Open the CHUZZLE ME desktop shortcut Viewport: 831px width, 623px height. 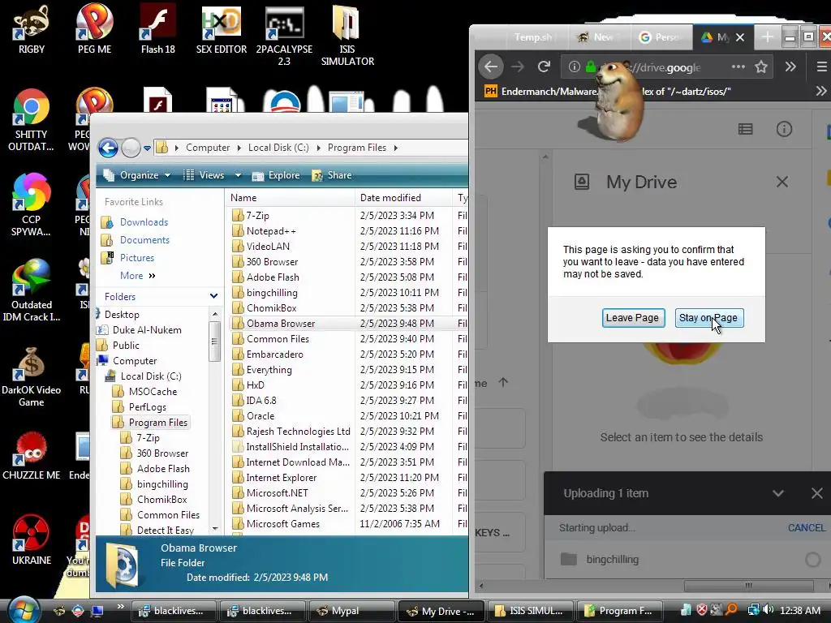tap(32, 456)
